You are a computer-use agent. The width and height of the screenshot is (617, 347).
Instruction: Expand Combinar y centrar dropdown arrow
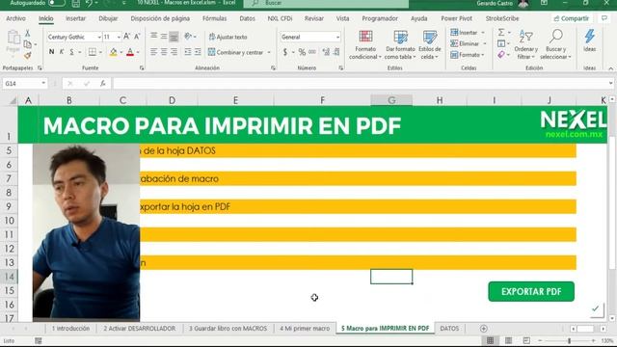pos(269,52)
